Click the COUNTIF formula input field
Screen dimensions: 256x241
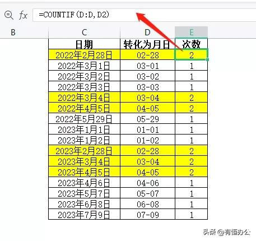144,15
